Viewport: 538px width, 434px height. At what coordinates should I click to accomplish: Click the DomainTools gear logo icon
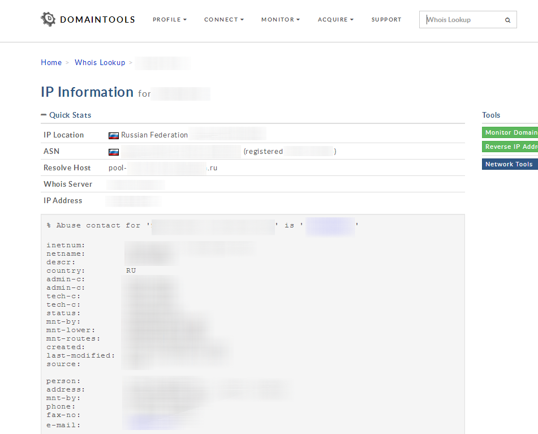(x=48, y=19)
